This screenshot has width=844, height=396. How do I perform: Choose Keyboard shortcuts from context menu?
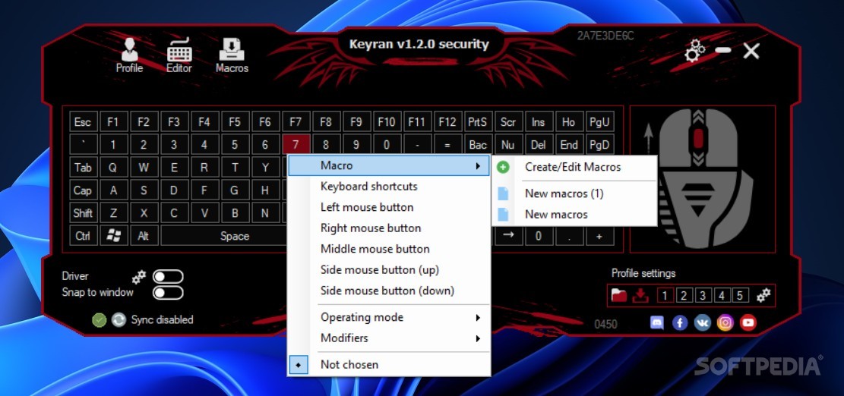click(389, 187)
